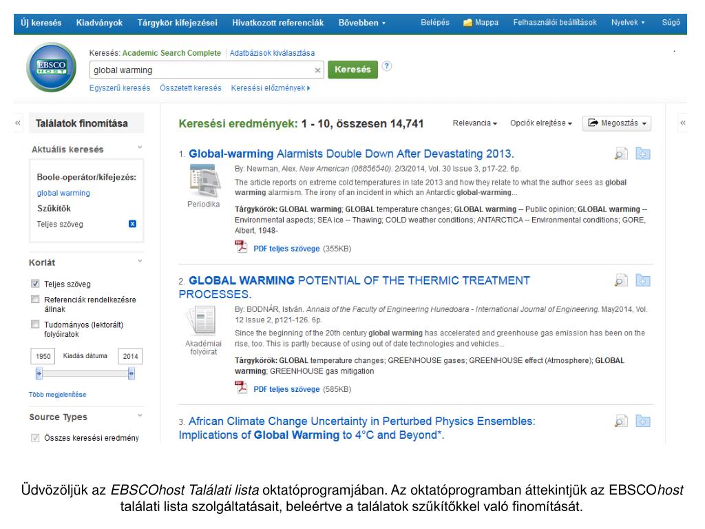Click the Akadémiai folyóirat type icon
This screenshot has height=529, width=705.
point(202,321)
